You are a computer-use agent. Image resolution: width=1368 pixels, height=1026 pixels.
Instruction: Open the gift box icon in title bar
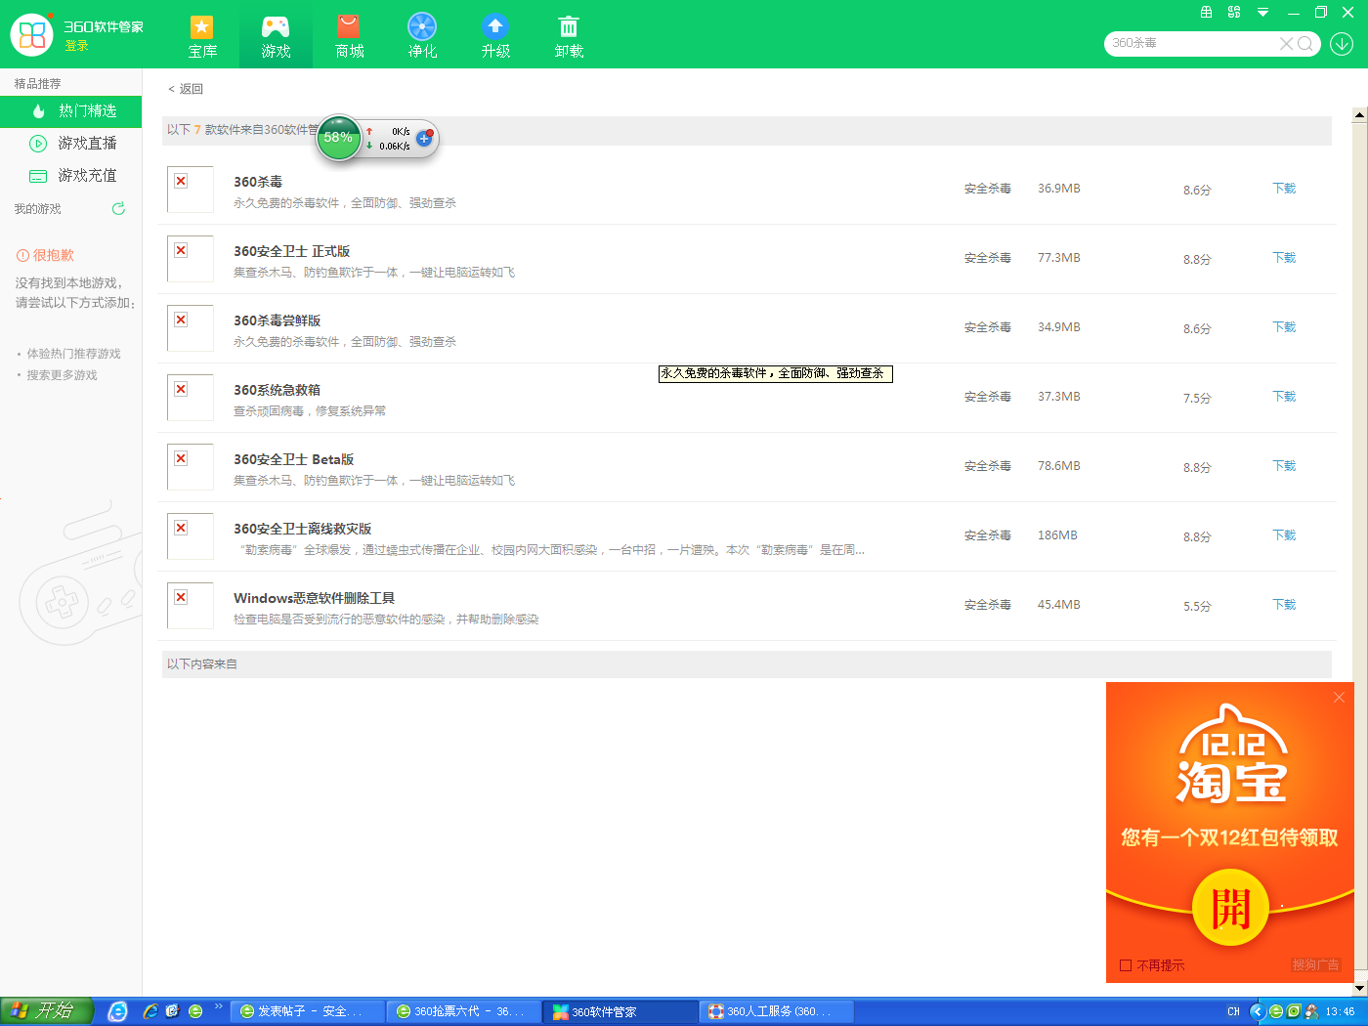point(1206,12)
